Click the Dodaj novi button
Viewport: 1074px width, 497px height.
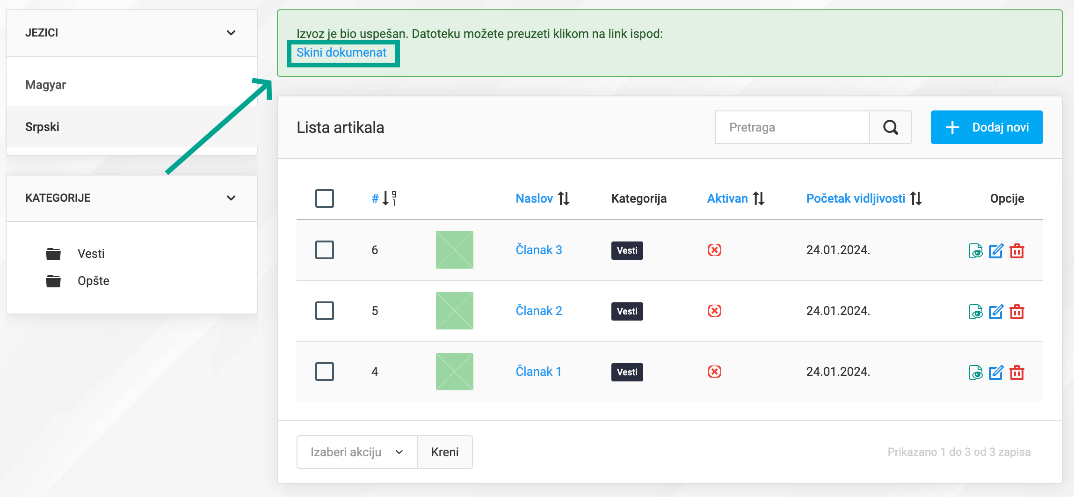(x=987, y=127)
